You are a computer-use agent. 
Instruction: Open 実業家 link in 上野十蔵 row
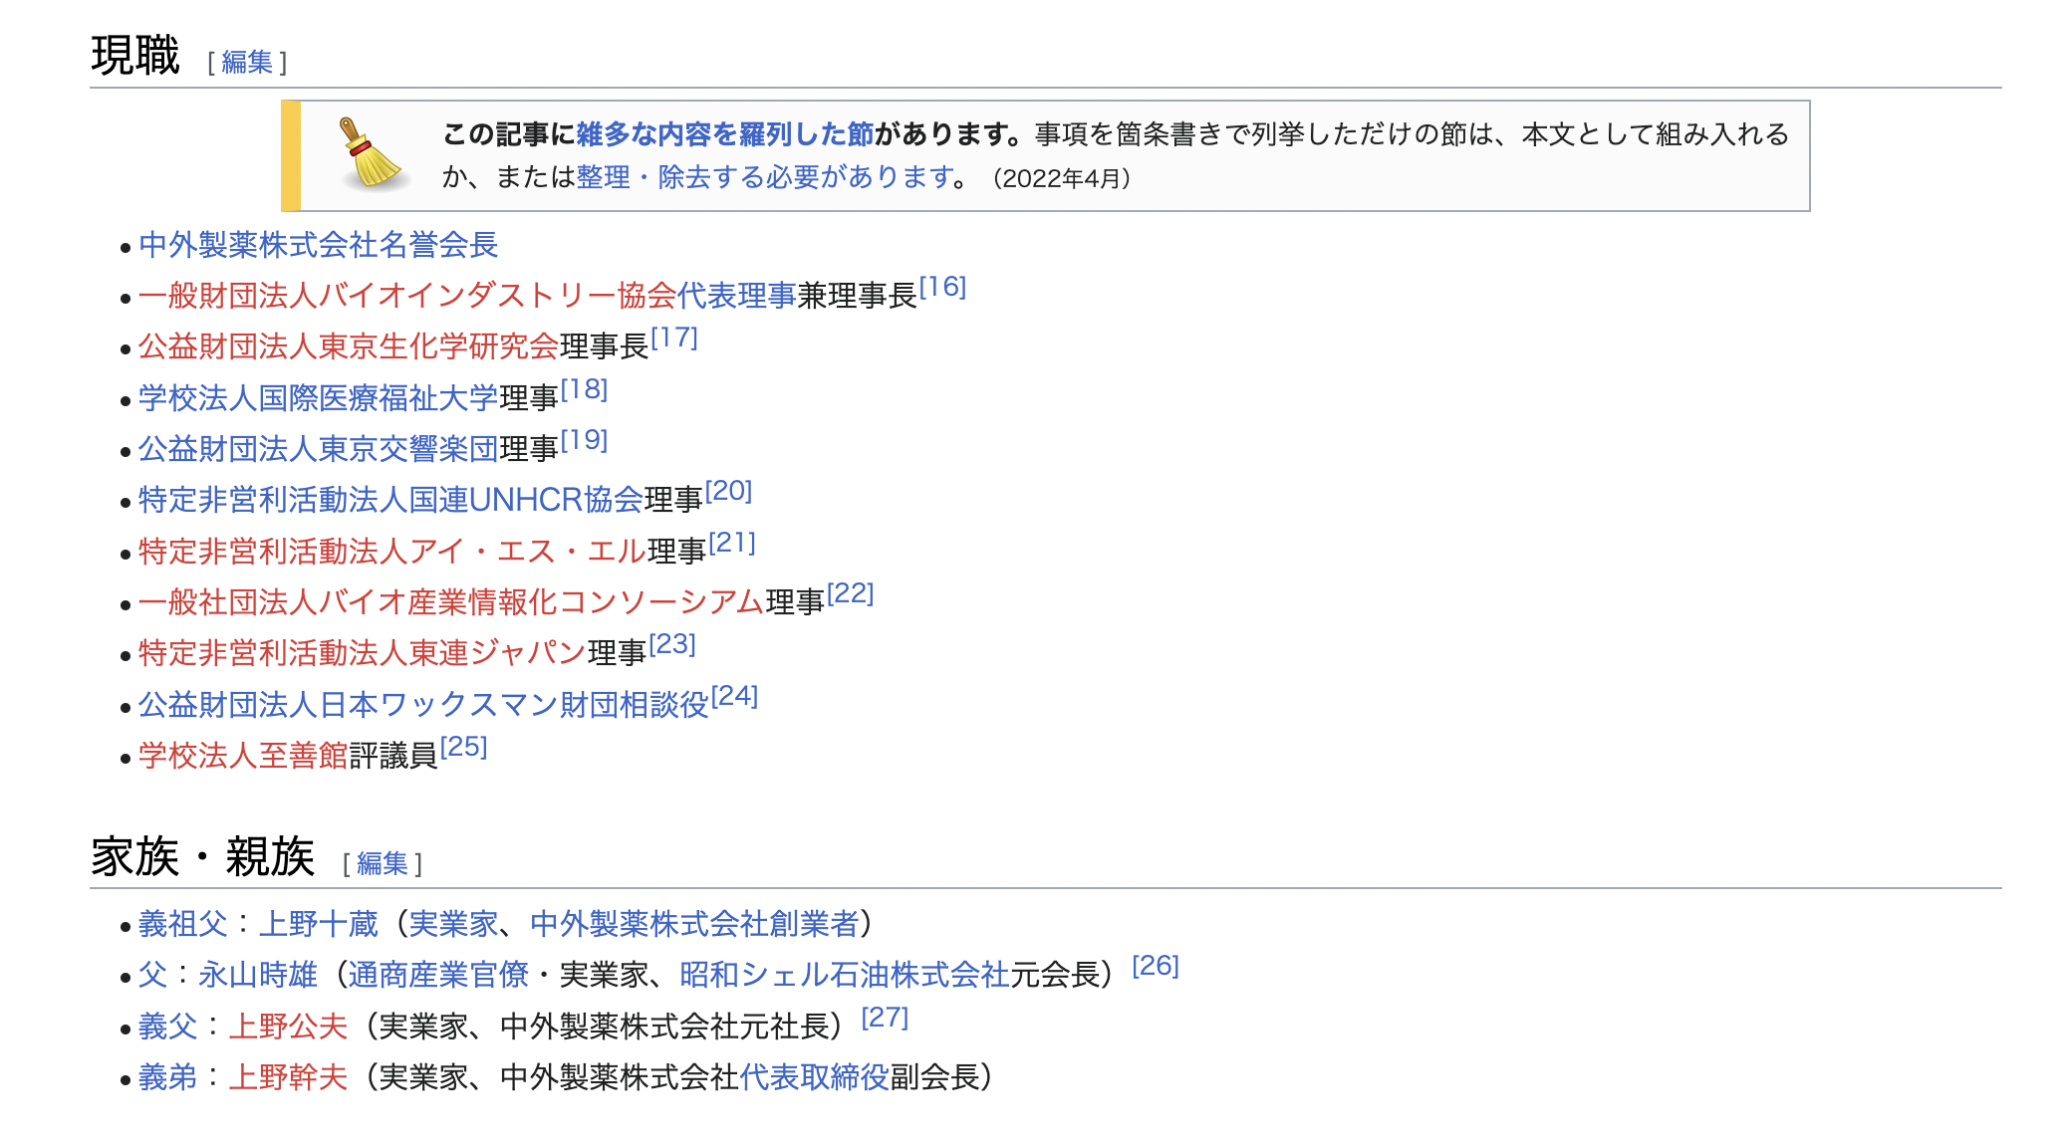[453, 924]
